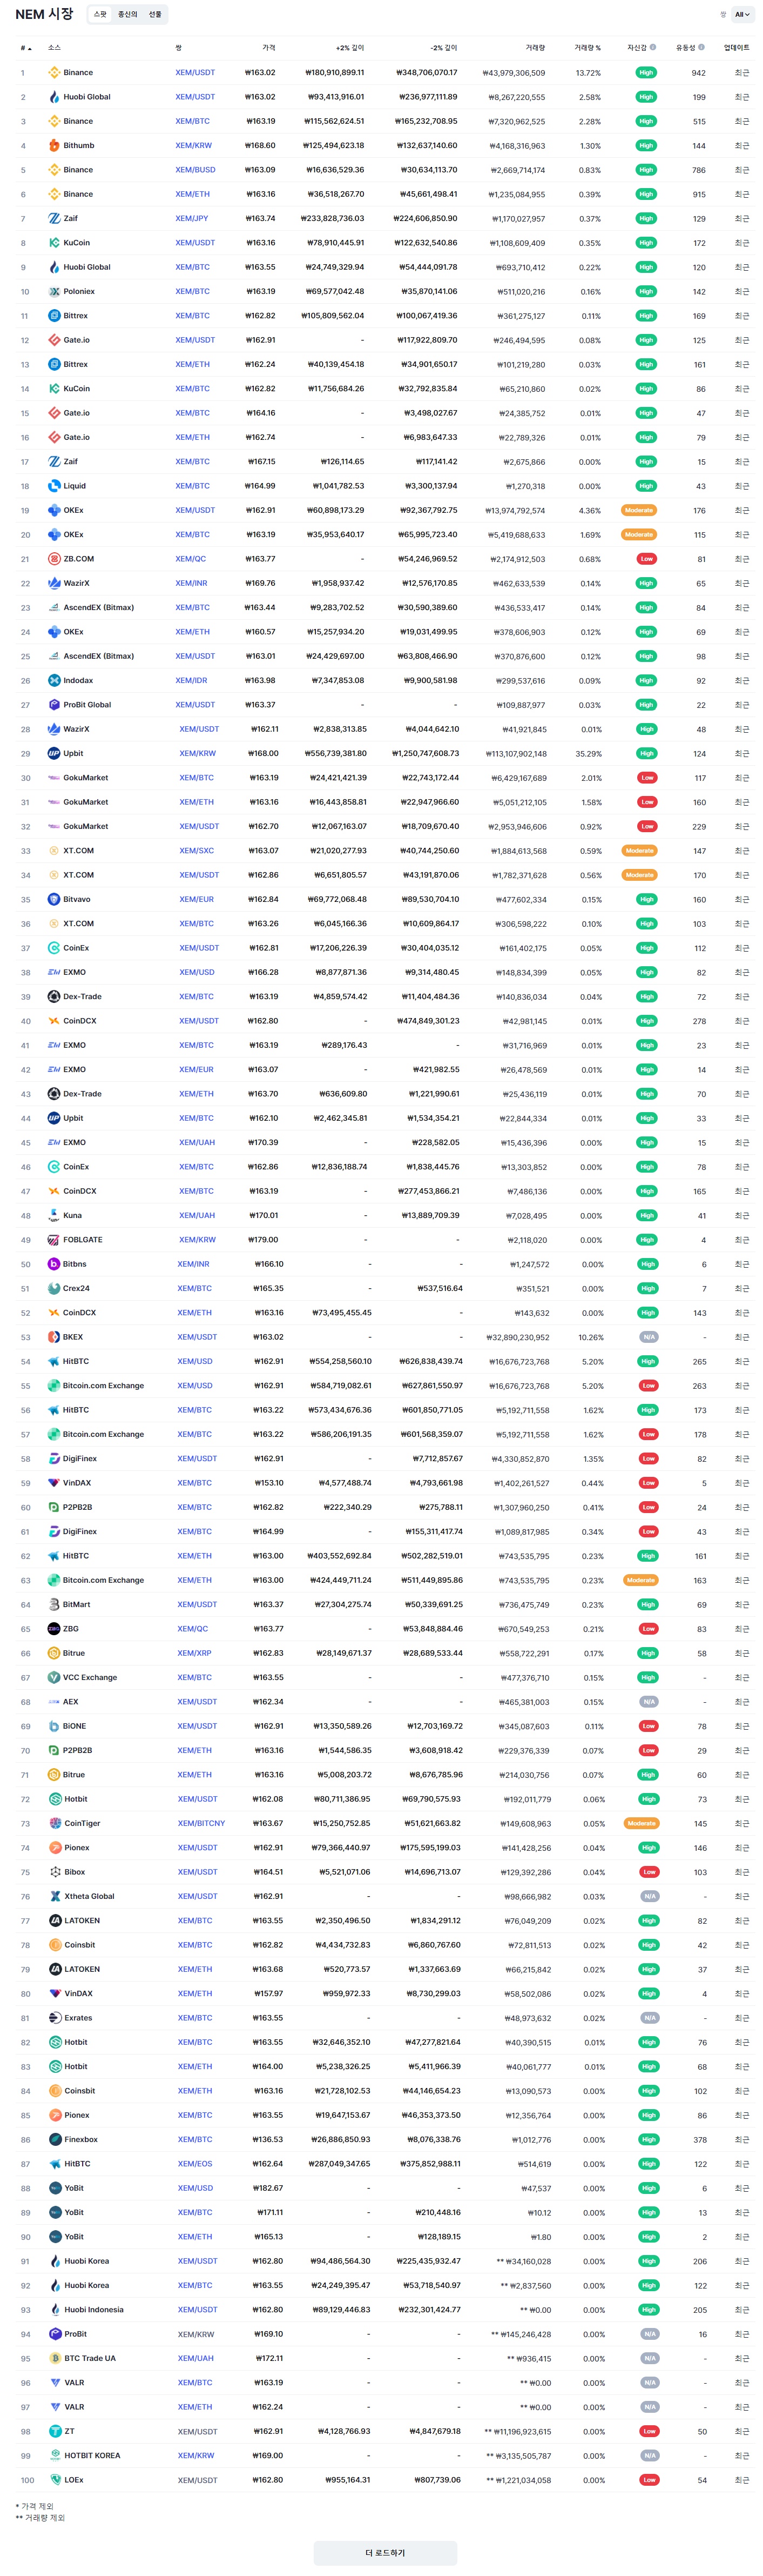Click Crex24 exchange logo

(54, 1288)
